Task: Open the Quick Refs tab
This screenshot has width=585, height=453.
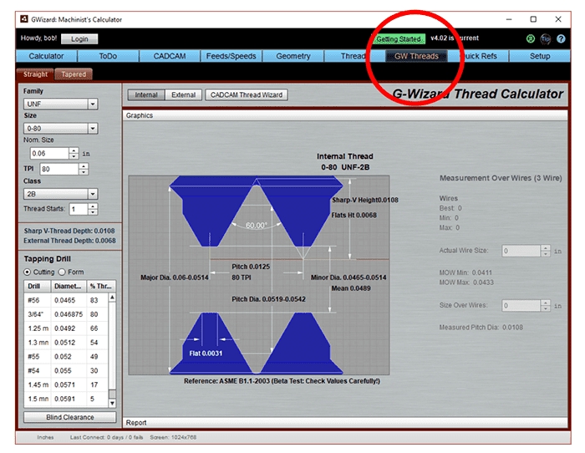Action: [x=478, y=56]
